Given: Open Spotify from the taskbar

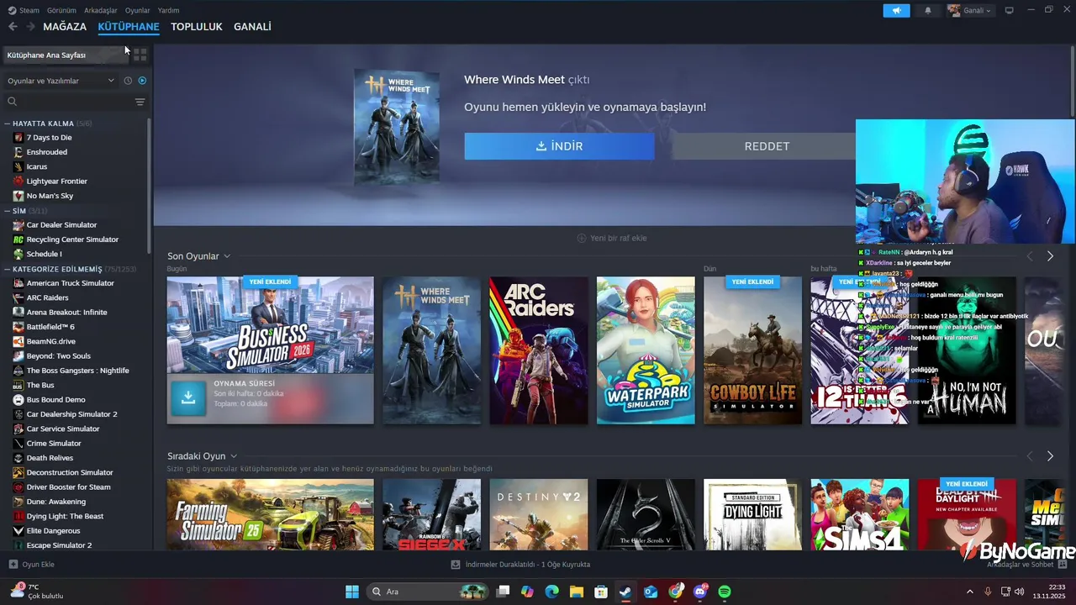Looking at the screenshot, I should tap(725, 592).
